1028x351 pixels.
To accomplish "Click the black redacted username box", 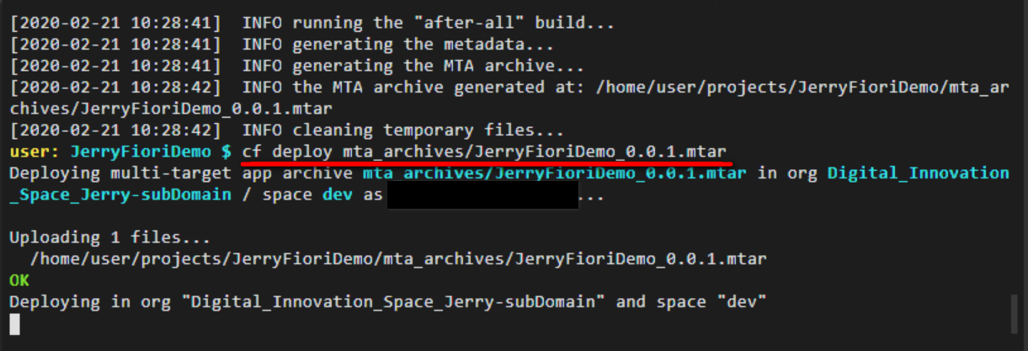I will 482,194.
